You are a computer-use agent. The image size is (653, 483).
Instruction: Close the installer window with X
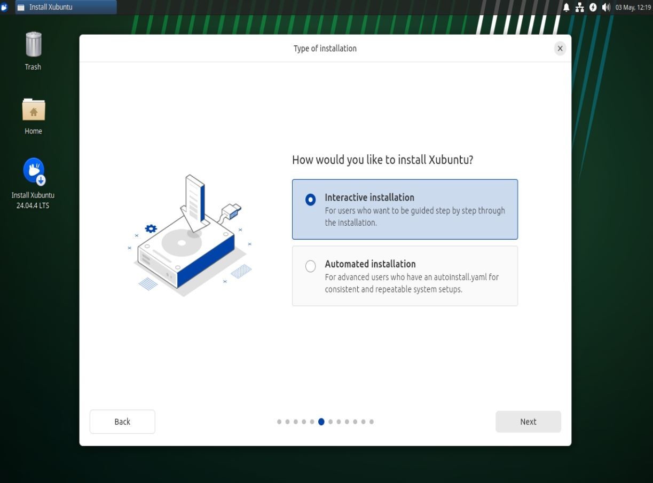tap(560, 49)
